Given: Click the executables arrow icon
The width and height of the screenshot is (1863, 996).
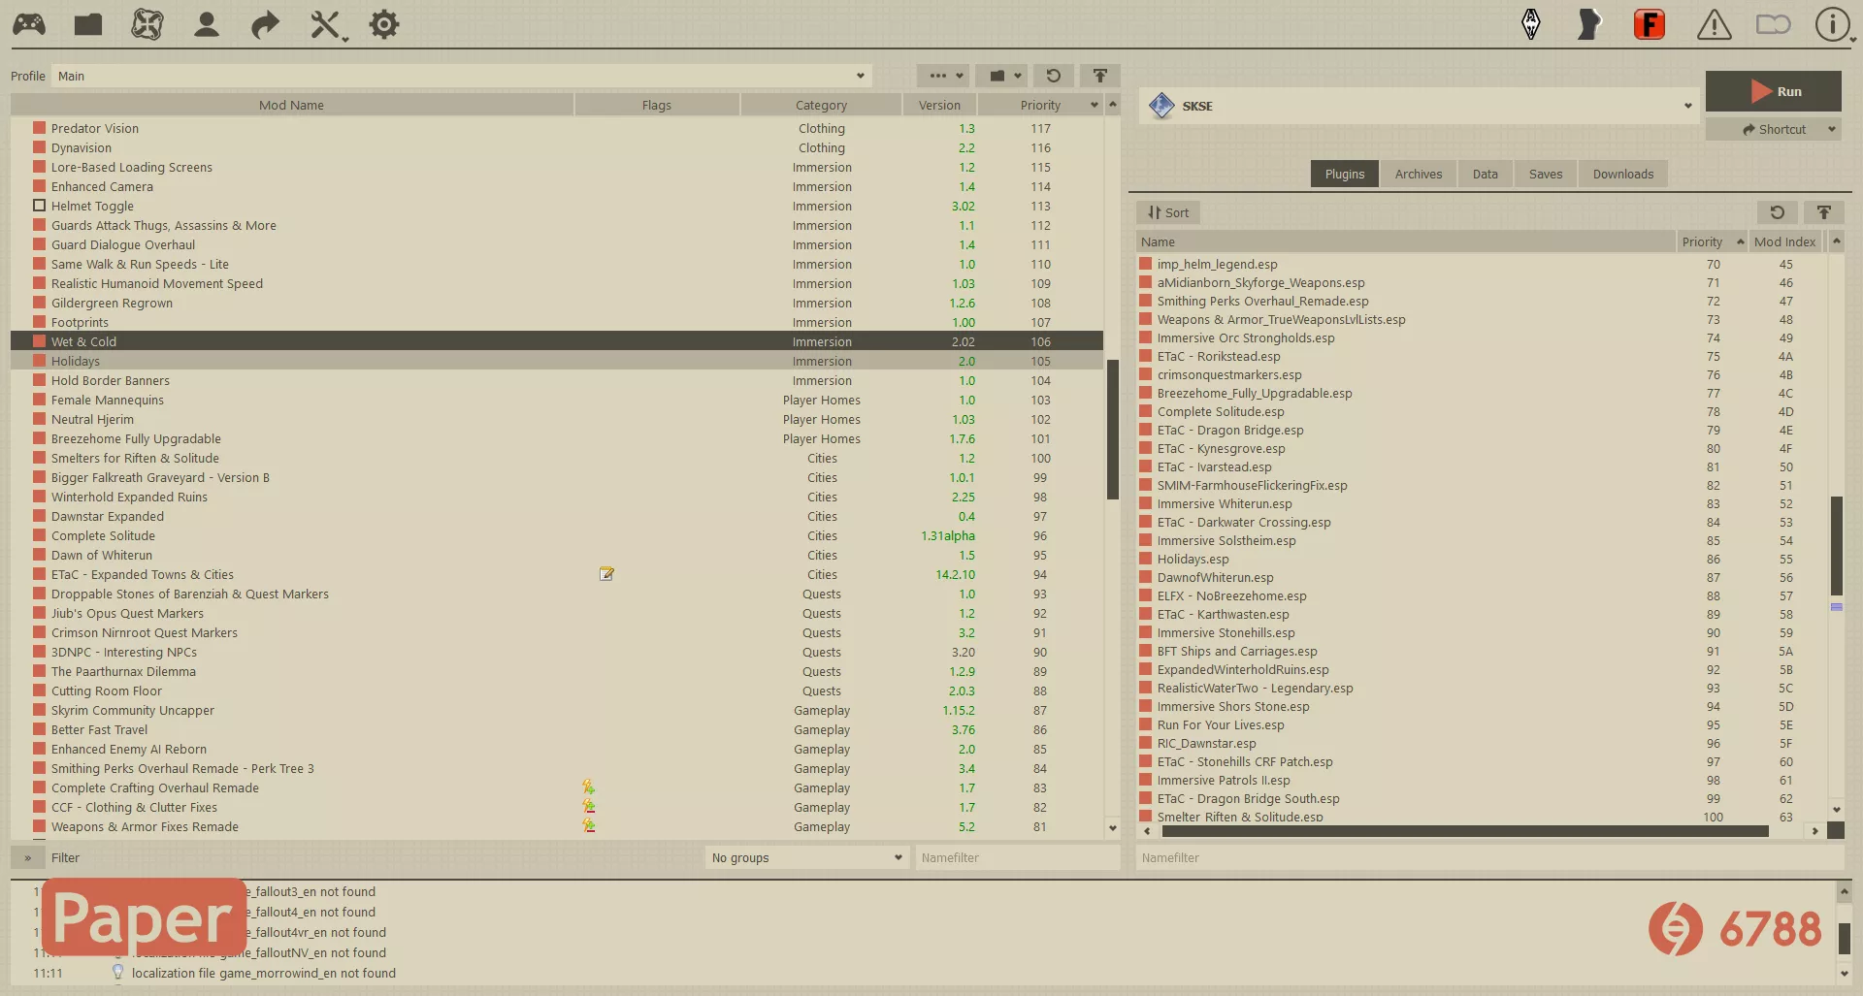Looking at the screenshot, I should (x=265, y=24).
